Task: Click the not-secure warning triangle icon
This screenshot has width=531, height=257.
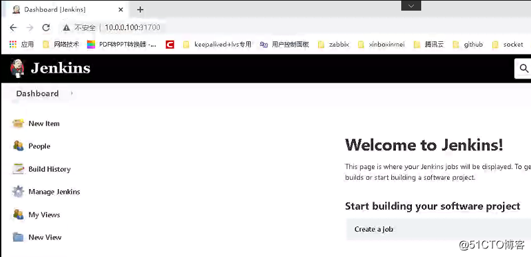Action: tap(67, 27)
